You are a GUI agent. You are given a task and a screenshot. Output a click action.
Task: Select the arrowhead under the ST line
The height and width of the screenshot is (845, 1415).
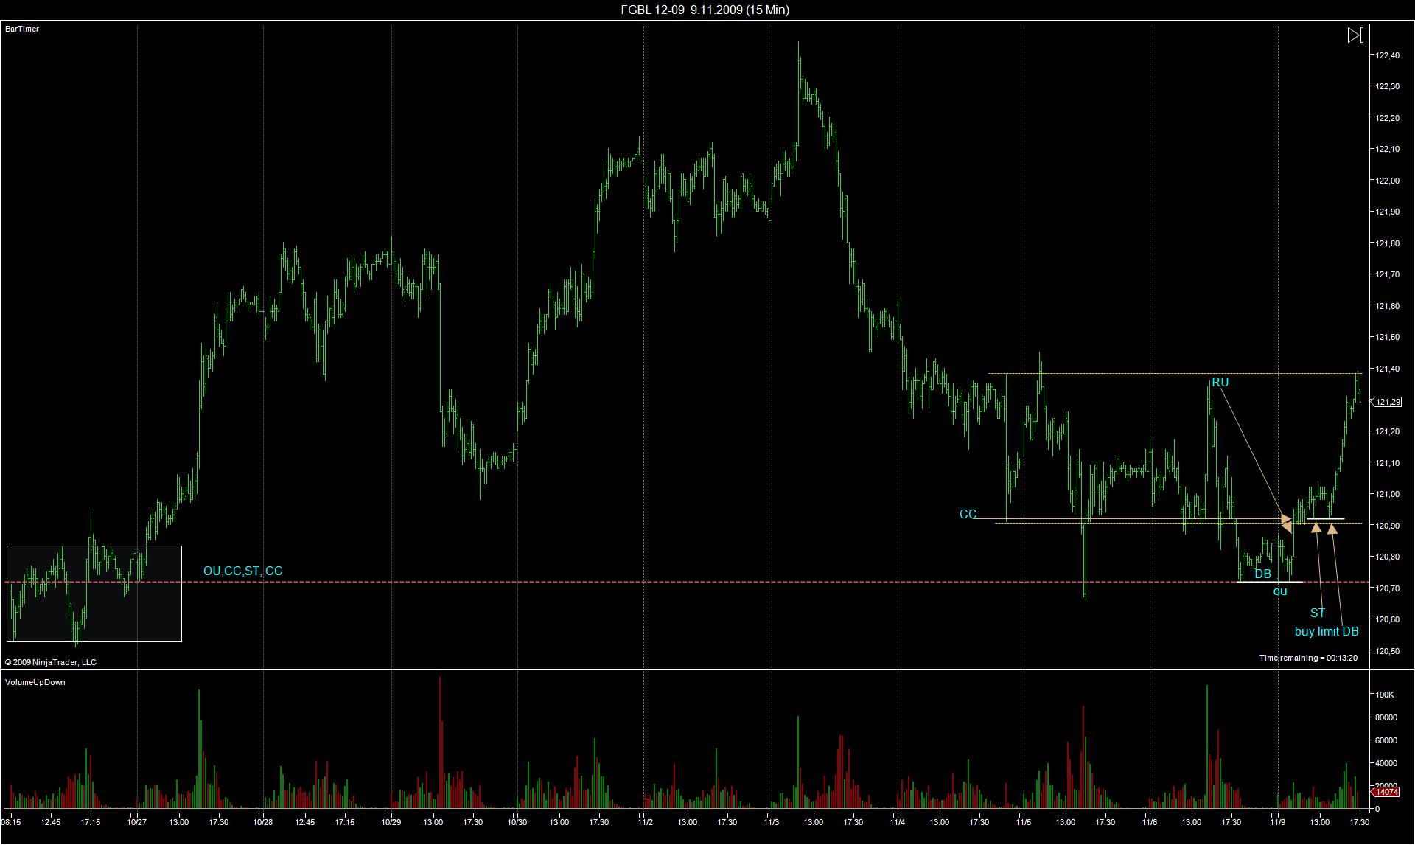pyautogui.click(x=1316, y=527)
